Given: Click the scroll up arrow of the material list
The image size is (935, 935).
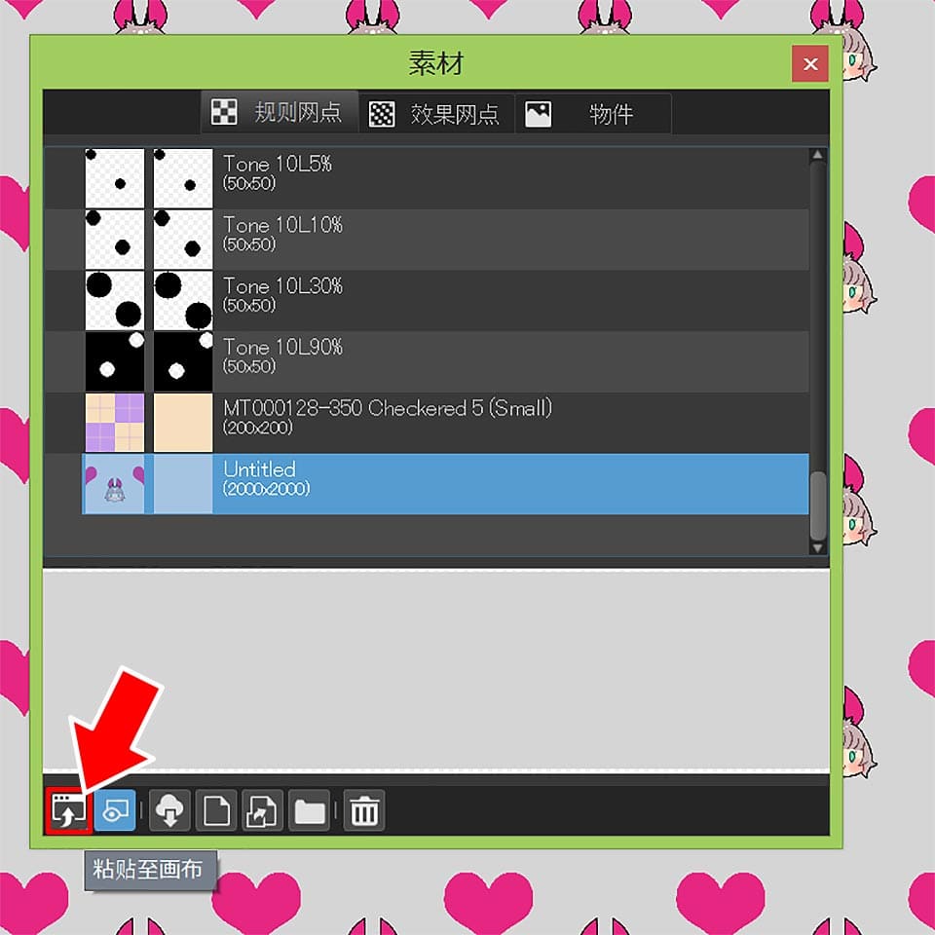Looking at the screenshot, I should coord(817,155).
